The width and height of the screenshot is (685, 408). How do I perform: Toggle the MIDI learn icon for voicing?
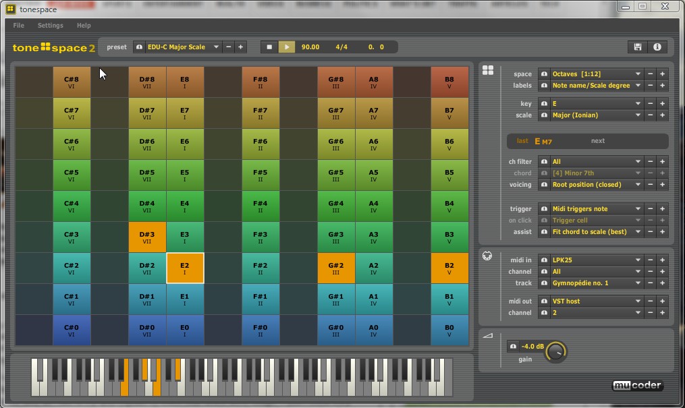(x=544, y=185)
